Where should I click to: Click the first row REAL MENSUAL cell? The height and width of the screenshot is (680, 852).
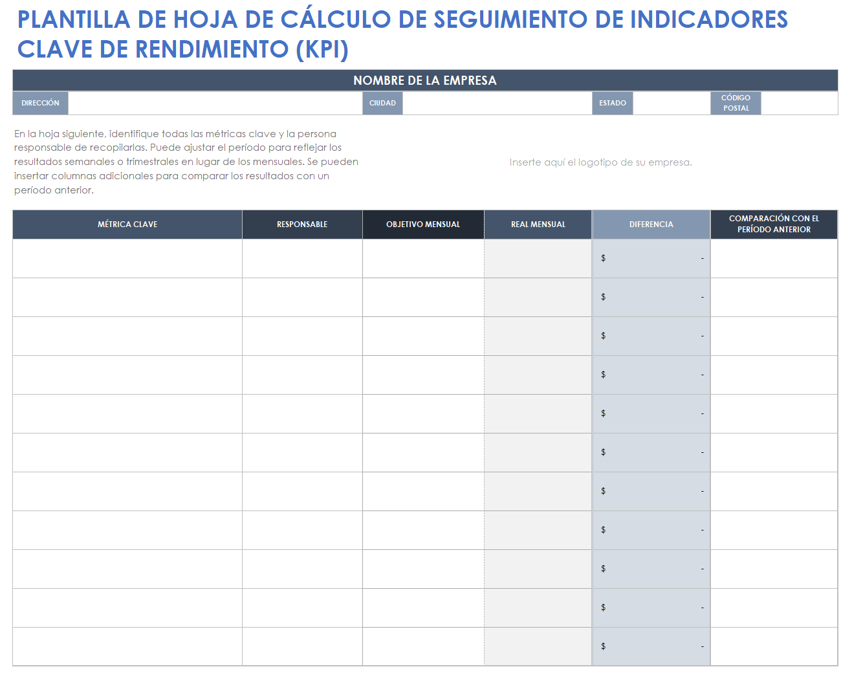(x=538, y=259)
